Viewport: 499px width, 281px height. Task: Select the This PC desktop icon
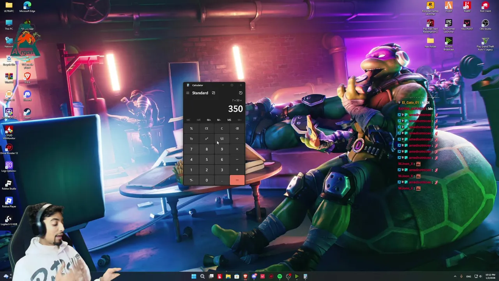[9, 25]
